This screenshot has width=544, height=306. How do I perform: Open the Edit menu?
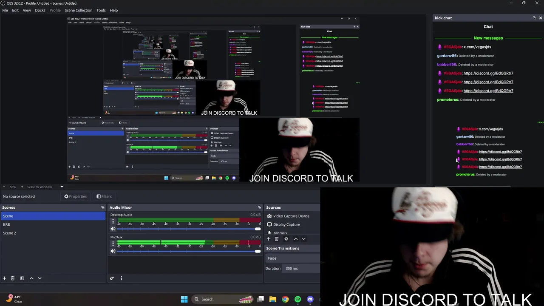pos(15,10)
